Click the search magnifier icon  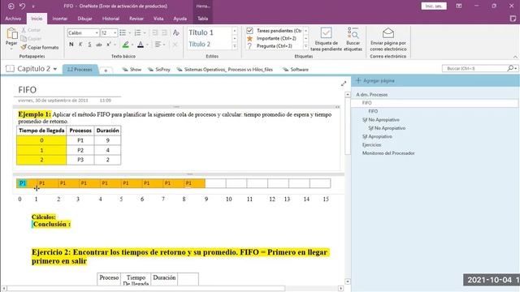[511, 68]
